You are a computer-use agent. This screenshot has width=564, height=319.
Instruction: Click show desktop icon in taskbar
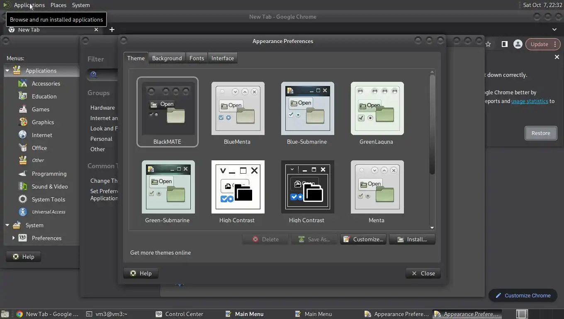(5, 314)
